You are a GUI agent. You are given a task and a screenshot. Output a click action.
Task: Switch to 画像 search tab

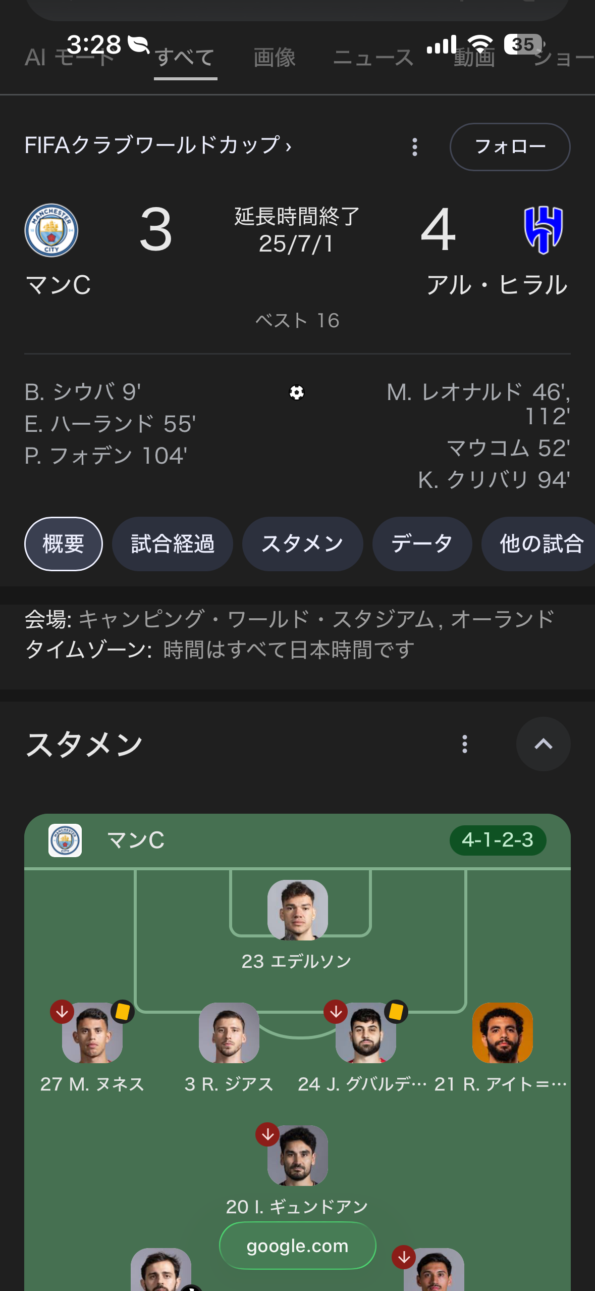(x=275, y=58)
